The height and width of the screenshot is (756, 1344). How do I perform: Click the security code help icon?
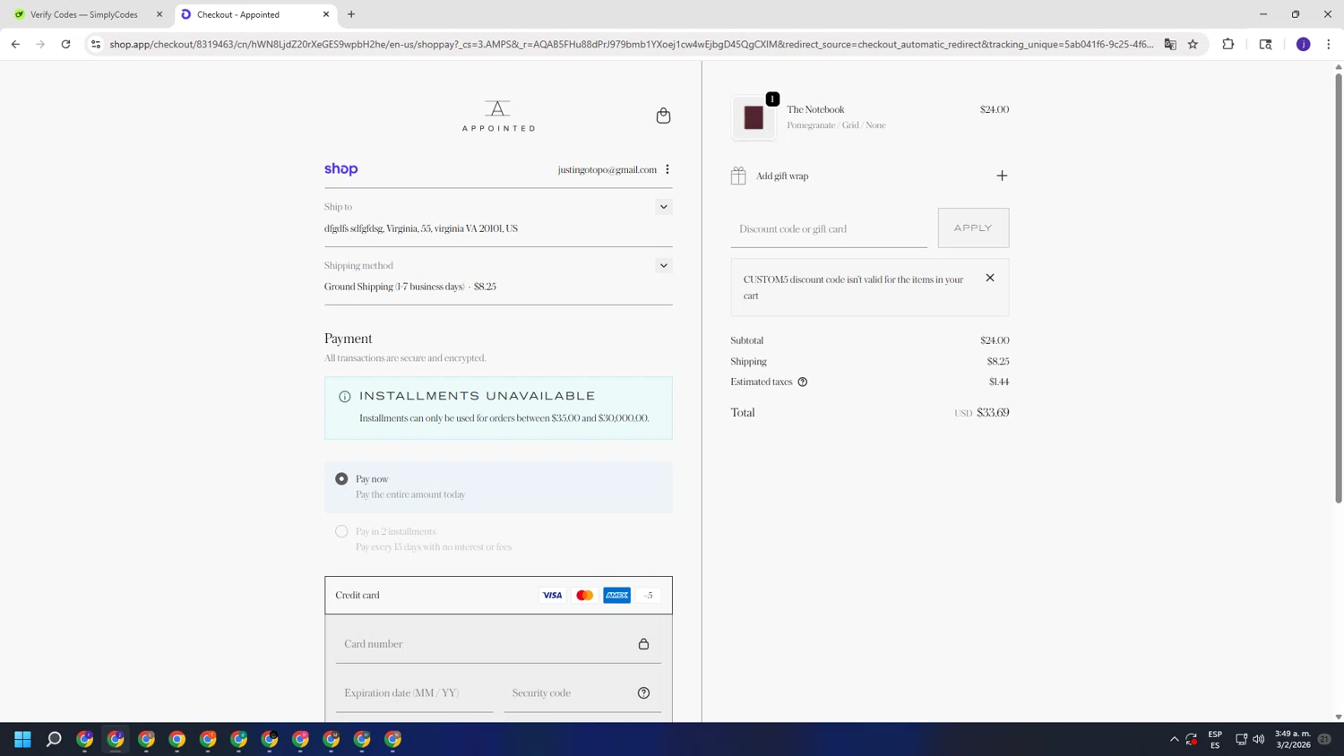coord(643,693)
